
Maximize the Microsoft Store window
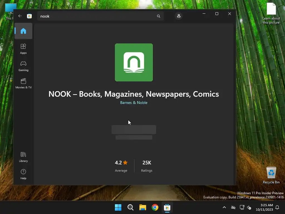pyautogui.click(x=217, y=14)
